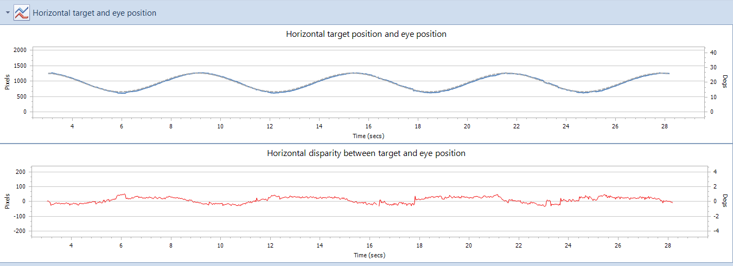Click 'Degs' axis label on the top chart
This screenshot has height=266, width=733.
coord(725,81)
